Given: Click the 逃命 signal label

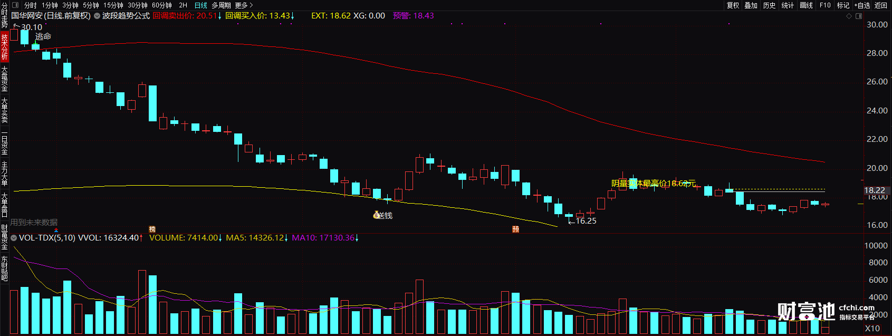Looking at the screenshot, I should [x=43, y=36].
